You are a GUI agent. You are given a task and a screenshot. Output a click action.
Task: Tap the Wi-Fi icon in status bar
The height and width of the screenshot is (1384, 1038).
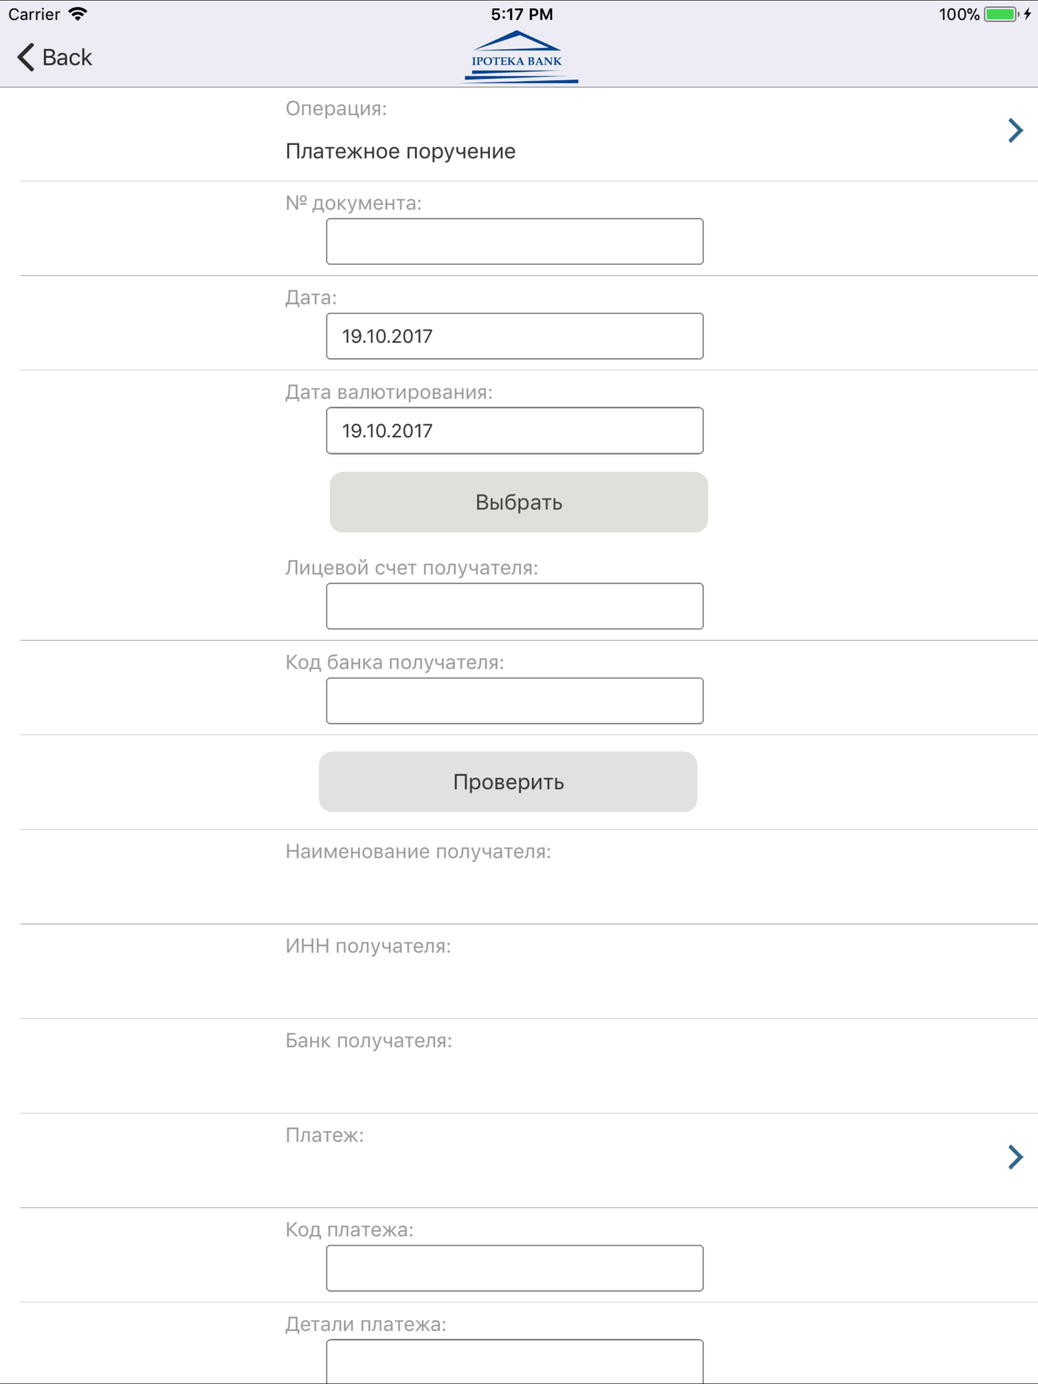[x=78, y=13]
